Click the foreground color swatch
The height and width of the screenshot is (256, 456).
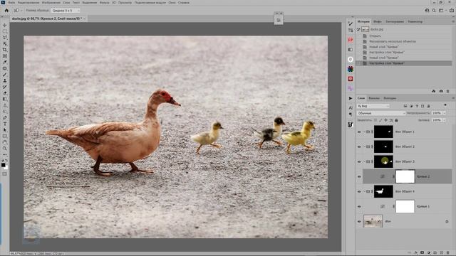click(x=3, y=165)
